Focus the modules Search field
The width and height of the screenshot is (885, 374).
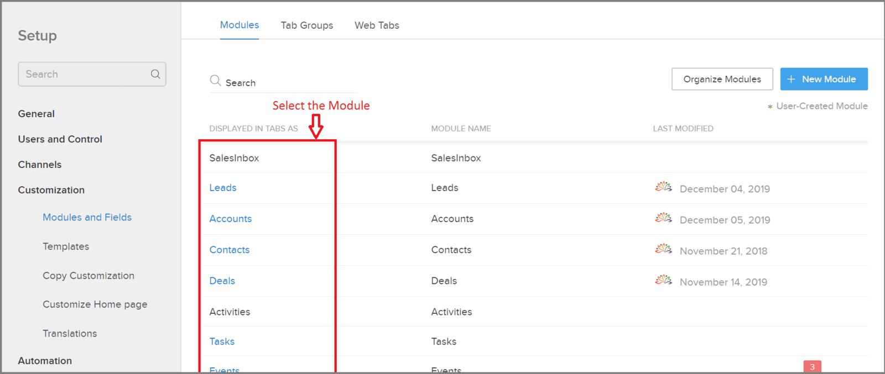pos(283,83)
